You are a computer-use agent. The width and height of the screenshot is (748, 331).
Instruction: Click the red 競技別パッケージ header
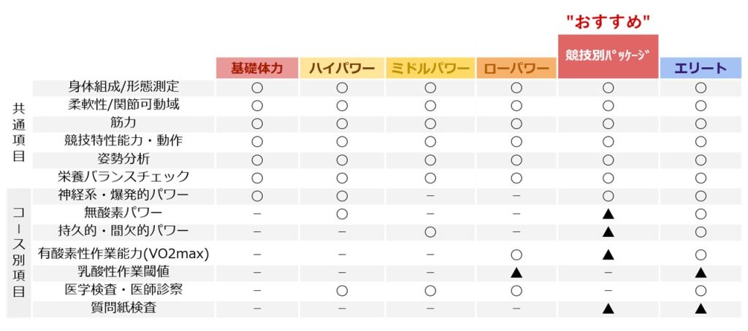608,56
